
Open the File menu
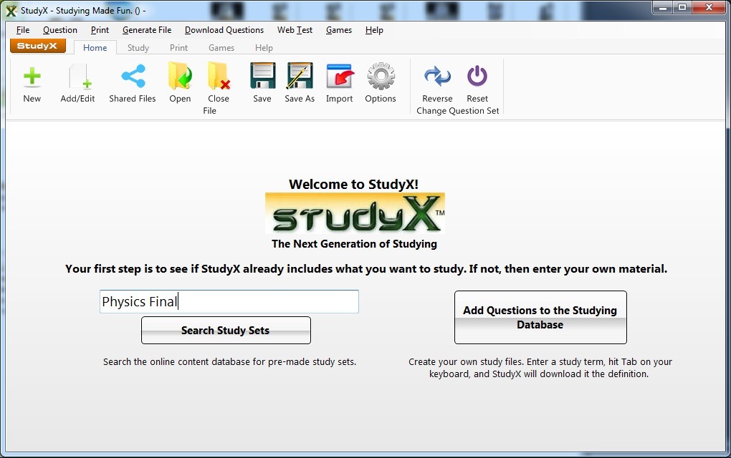[23, 30]
